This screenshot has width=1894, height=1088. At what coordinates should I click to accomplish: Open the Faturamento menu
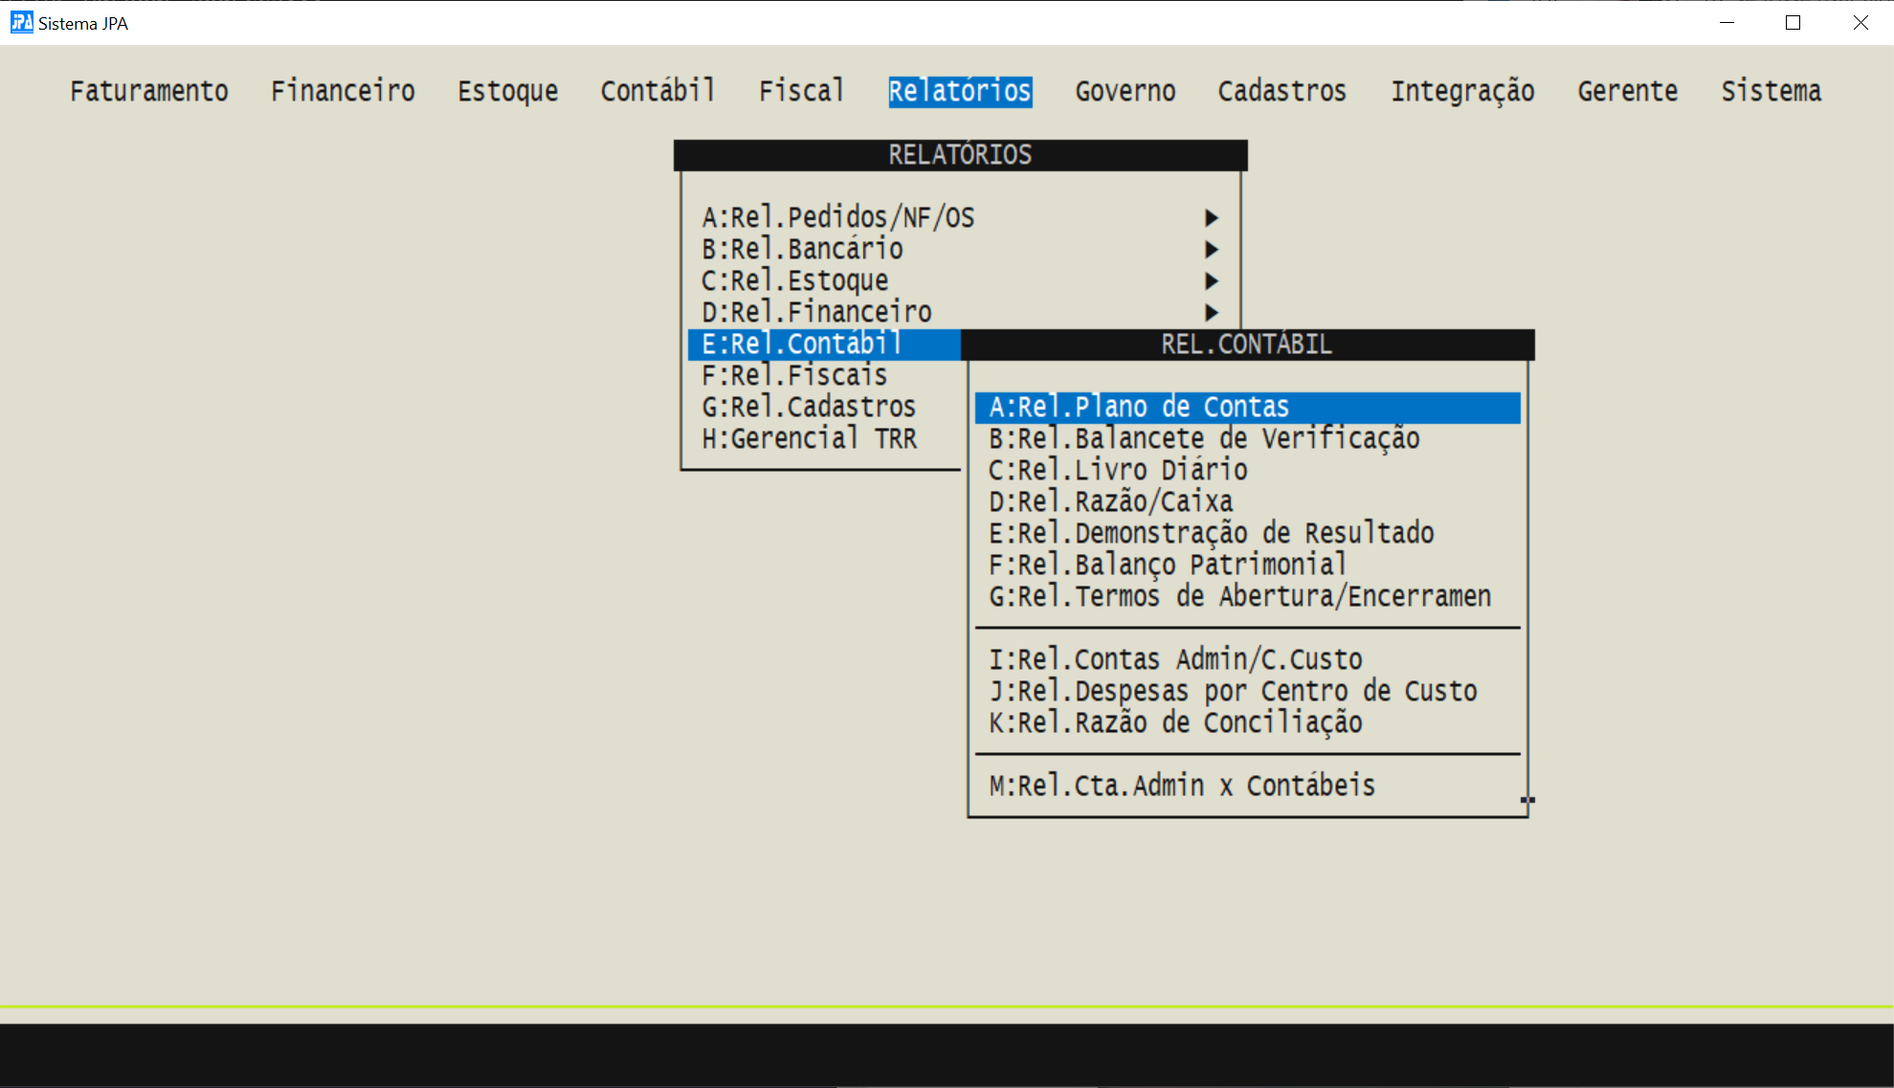click(x=149, y=91)
